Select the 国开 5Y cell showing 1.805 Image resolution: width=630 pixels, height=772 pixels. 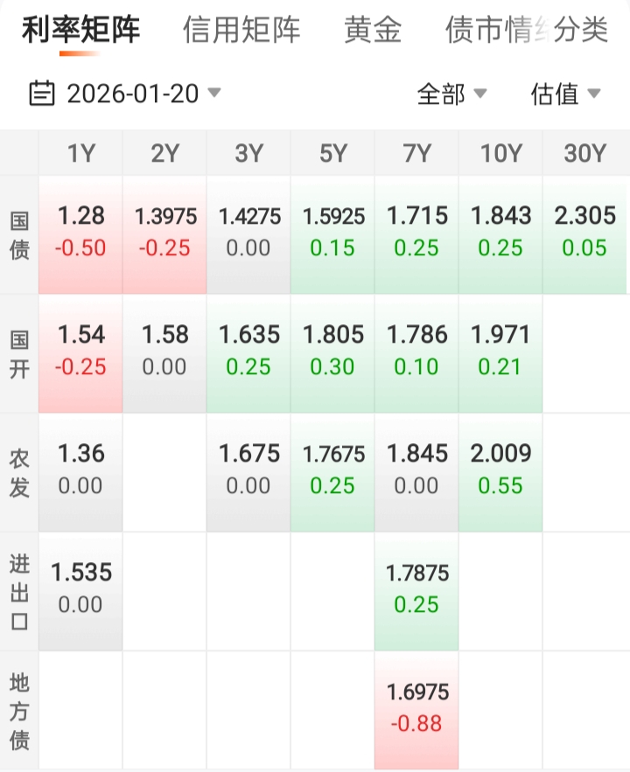[x=332, y=351]
